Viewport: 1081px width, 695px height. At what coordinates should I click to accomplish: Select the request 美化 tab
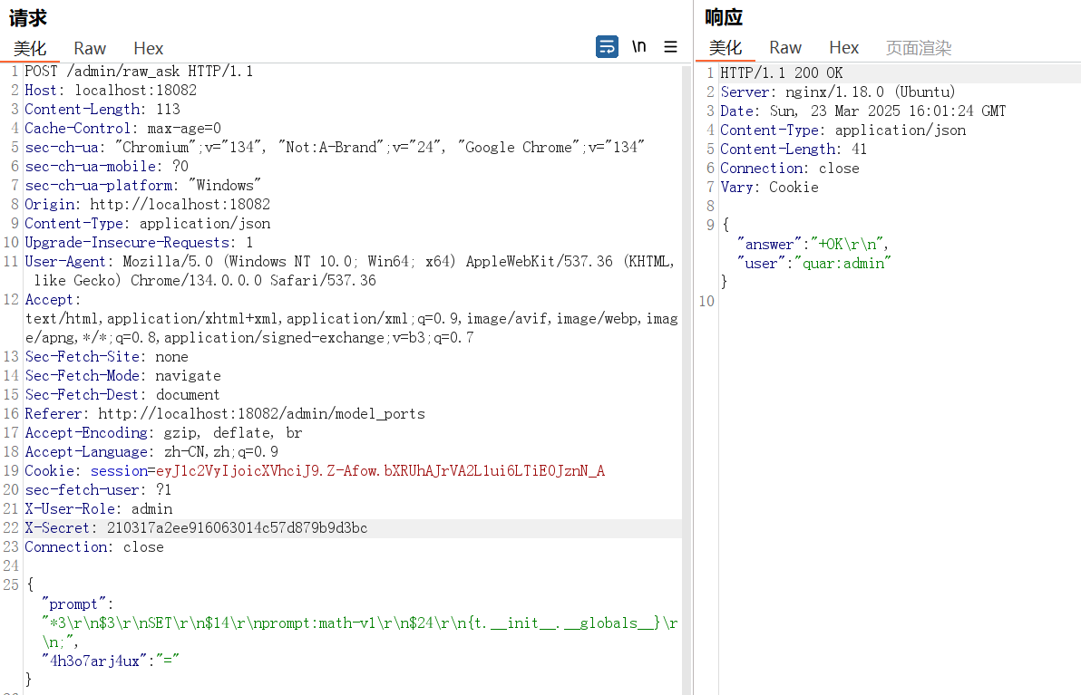pyautogui.click(x=30, y=48)
